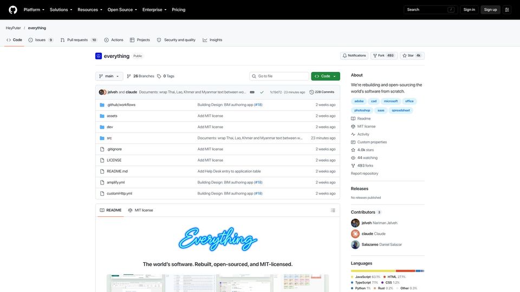Image resolution: width=520 pixels, height=292 pixels.
Task: Click the Go to file field
Action: (279, 76)
